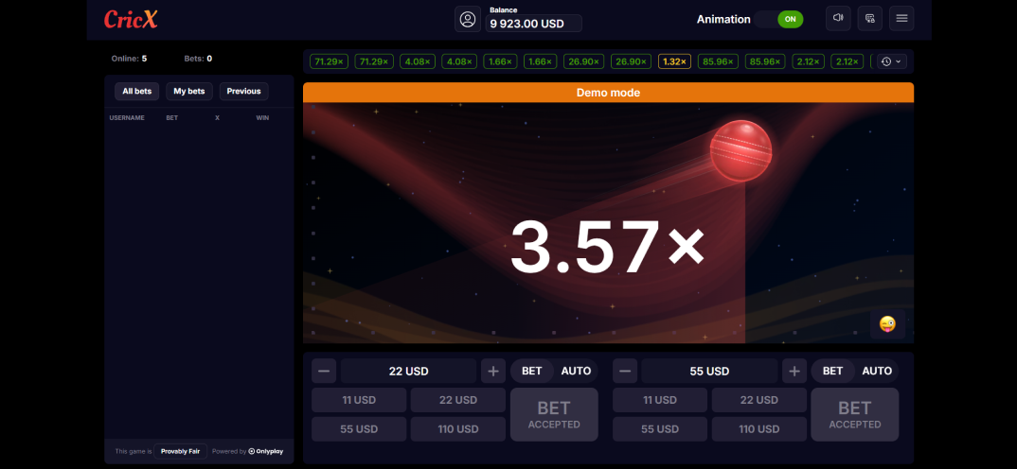Show the Previous round bets tab
The width and height of the screenshot is (1017, 469).
click(x=244, y=92)
